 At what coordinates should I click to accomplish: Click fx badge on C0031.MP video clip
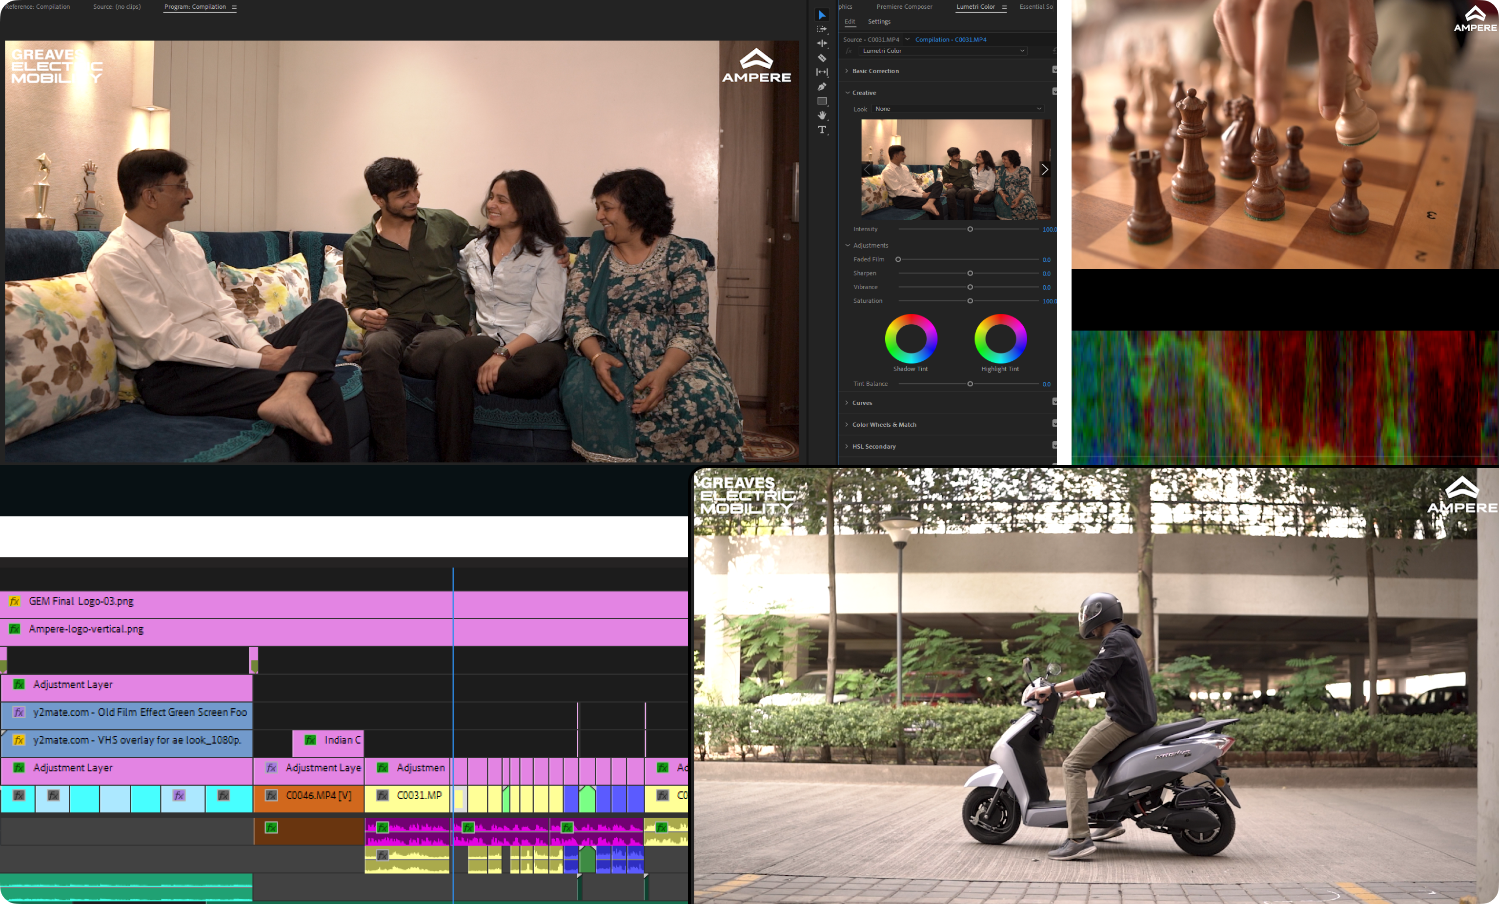(x=382, y=795)
